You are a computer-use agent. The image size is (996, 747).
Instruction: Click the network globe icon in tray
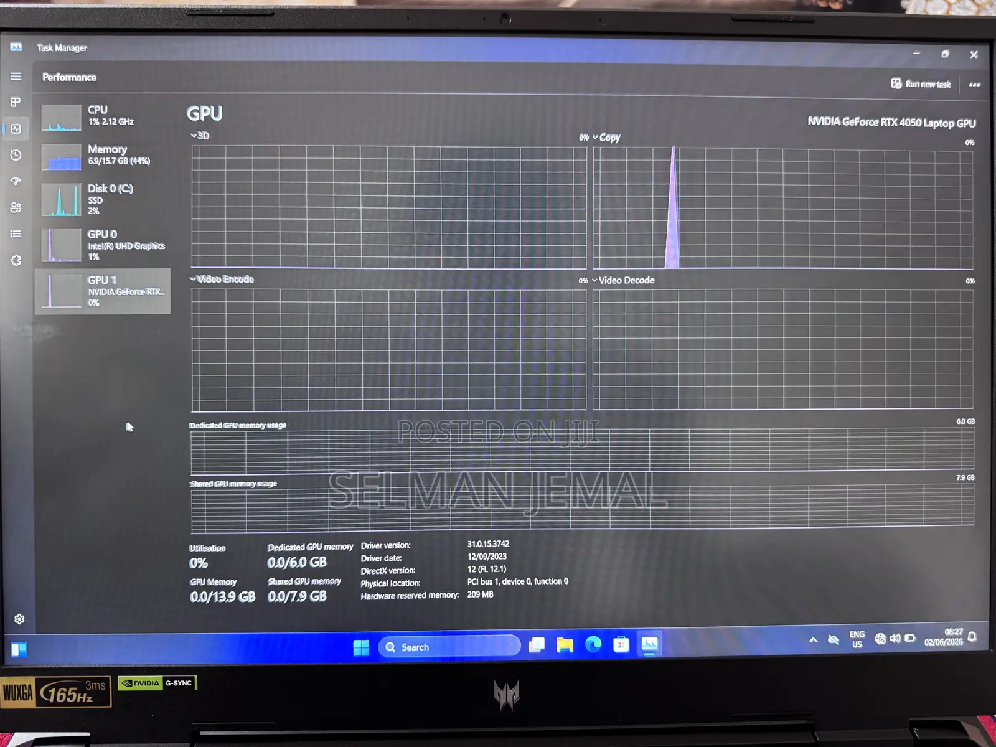pos(880,639)
